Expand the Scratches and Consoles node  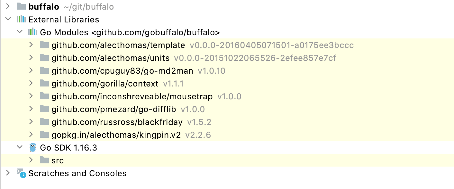8,173
